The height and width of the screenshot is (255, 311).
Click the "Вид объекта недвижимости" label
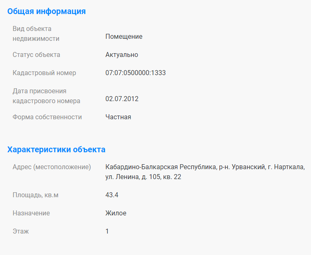[x=36, y=33]
